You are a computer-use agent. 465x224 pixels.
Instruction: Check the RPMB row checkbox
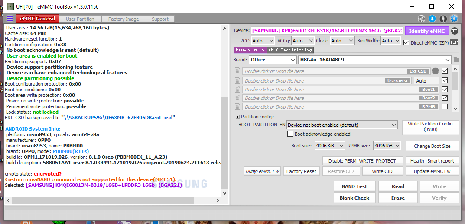[445, 106]
